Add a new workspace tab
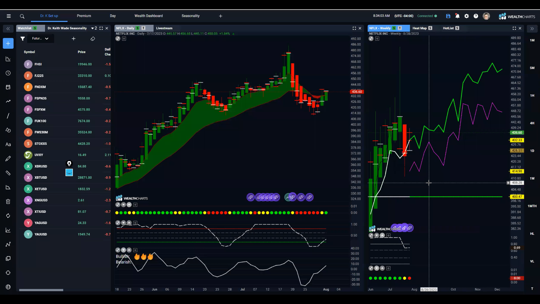This screenshot has width=540, height=304. 220,16
